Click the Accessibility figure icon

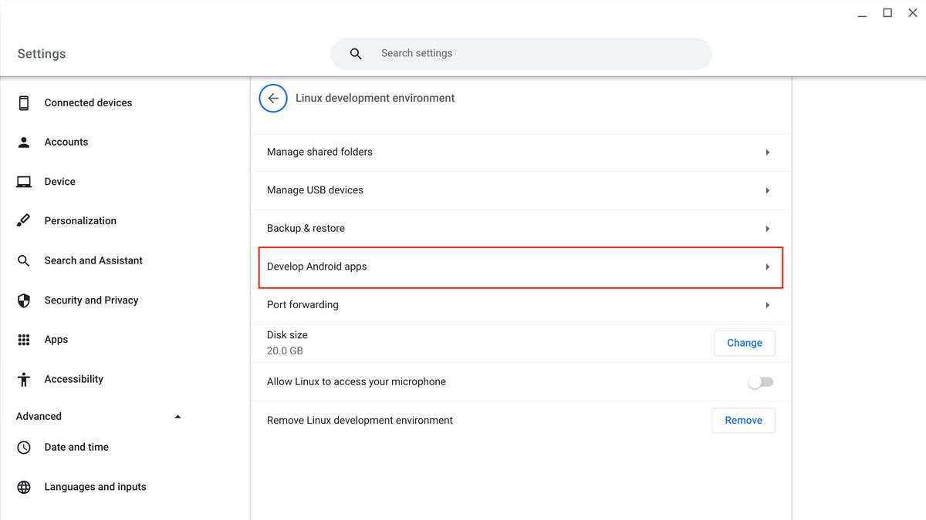[x=24, y=379]
